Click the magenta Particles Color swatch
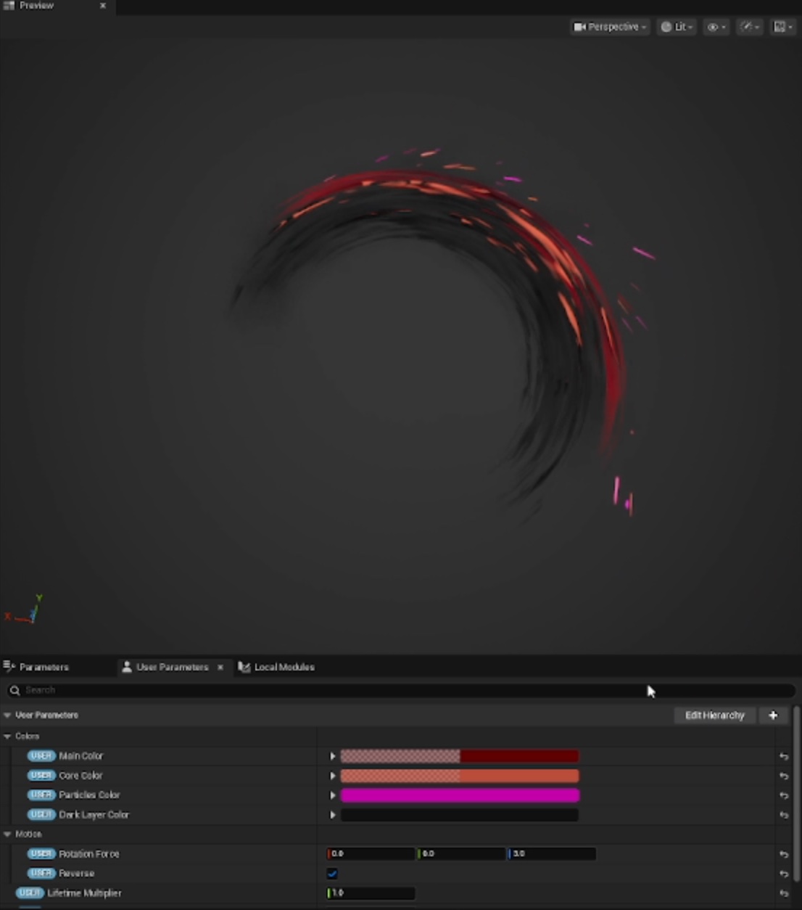The width and height of the screenshot is (802, 910). [460, 795]
